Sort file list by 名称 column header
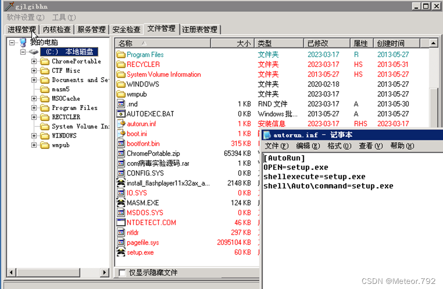Screen dimensions: 443x289 click(163, 43)
